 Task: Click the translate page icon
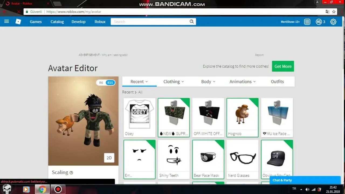pos(327,12)
